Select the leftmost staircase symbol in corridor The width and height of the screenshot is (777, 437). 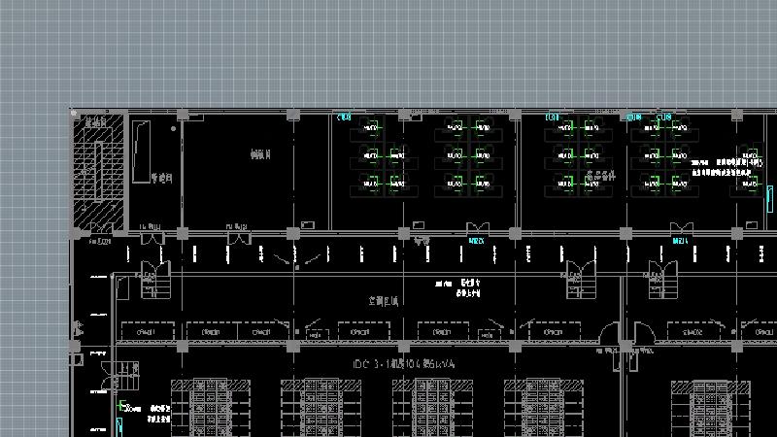click(150, 282)
